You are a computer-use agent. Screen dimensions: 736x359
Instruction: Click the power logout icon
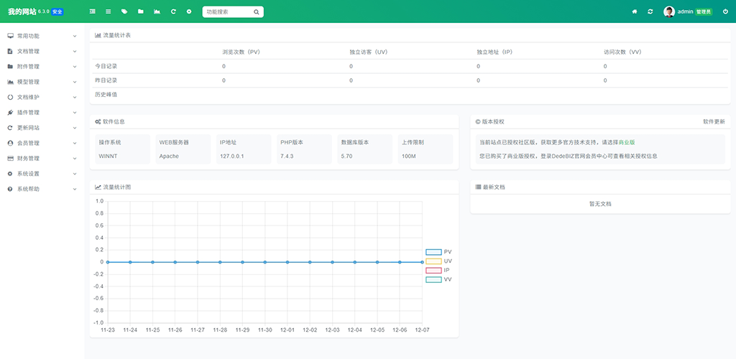tap(724, 12)
